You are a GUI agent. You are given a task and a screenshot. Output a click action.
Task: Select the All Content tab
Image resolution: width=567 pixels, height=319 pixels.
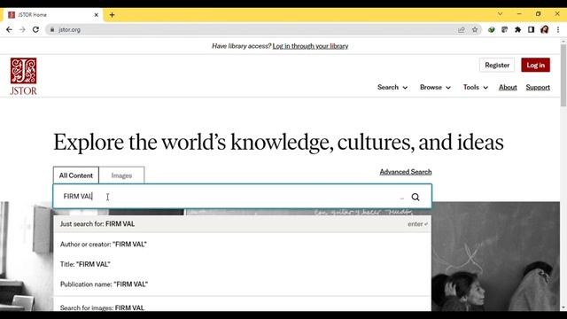(x=76, y=175)
